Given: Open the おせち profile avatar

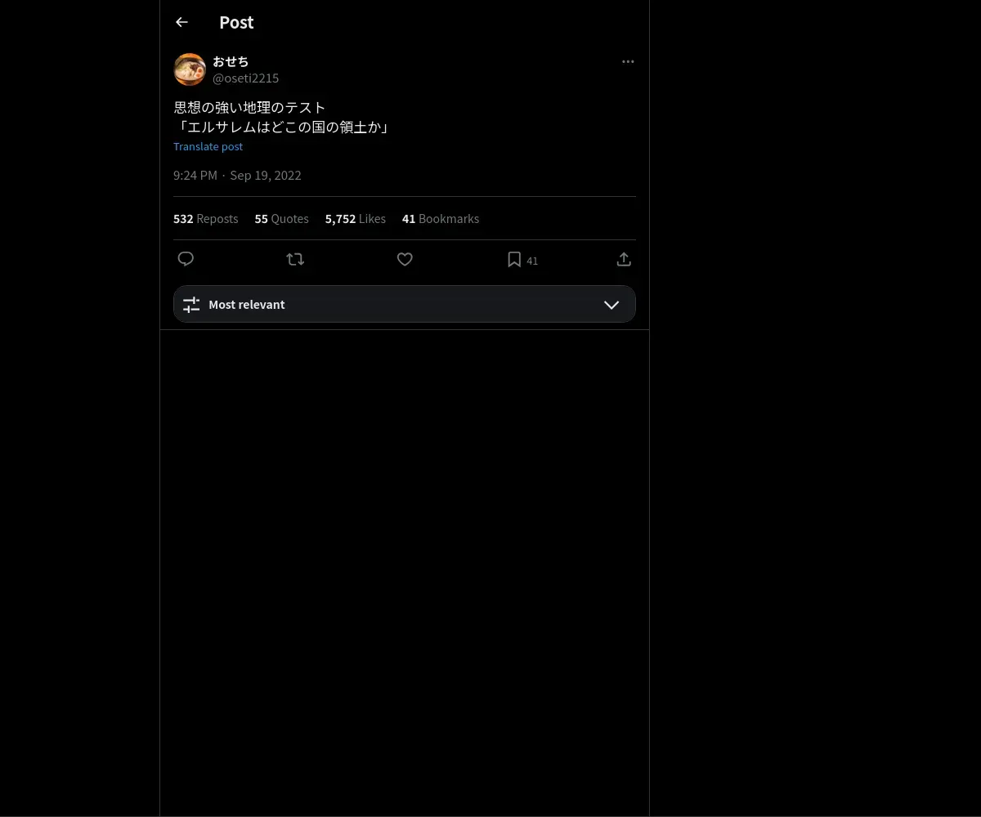Looking at the screenshot, I should coord(190,69).
